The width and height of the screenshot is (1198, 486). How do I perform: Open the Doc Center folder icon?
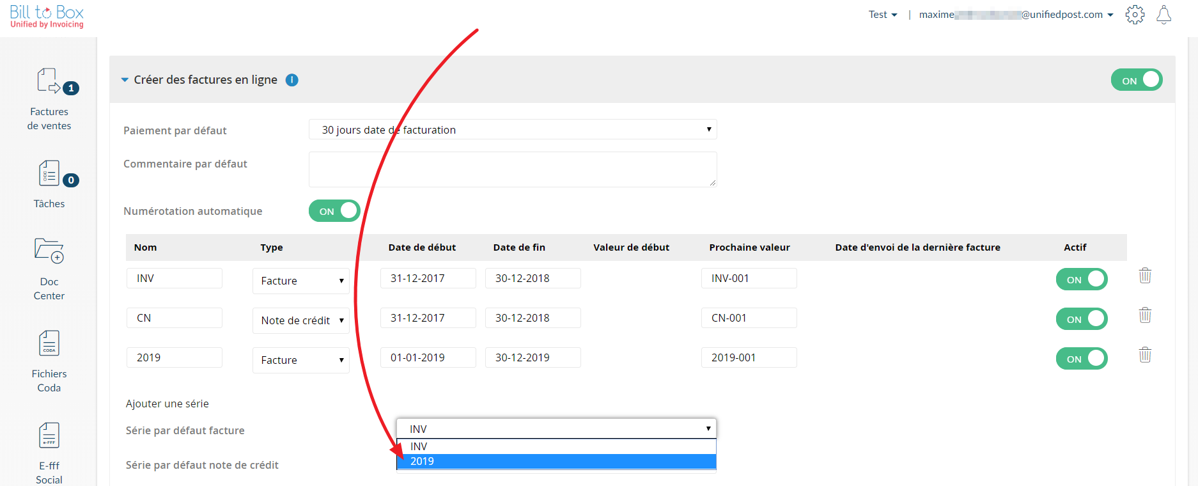pos(49,251)
